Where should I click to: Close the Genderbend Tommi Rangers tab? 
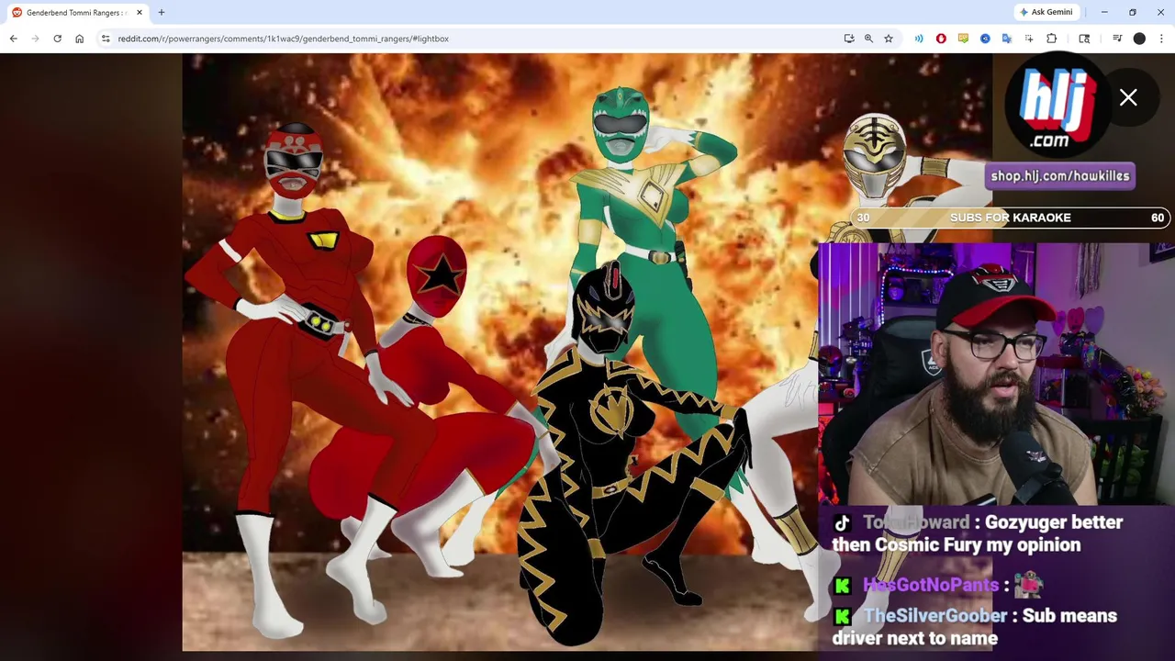click(x=140, y=13)
